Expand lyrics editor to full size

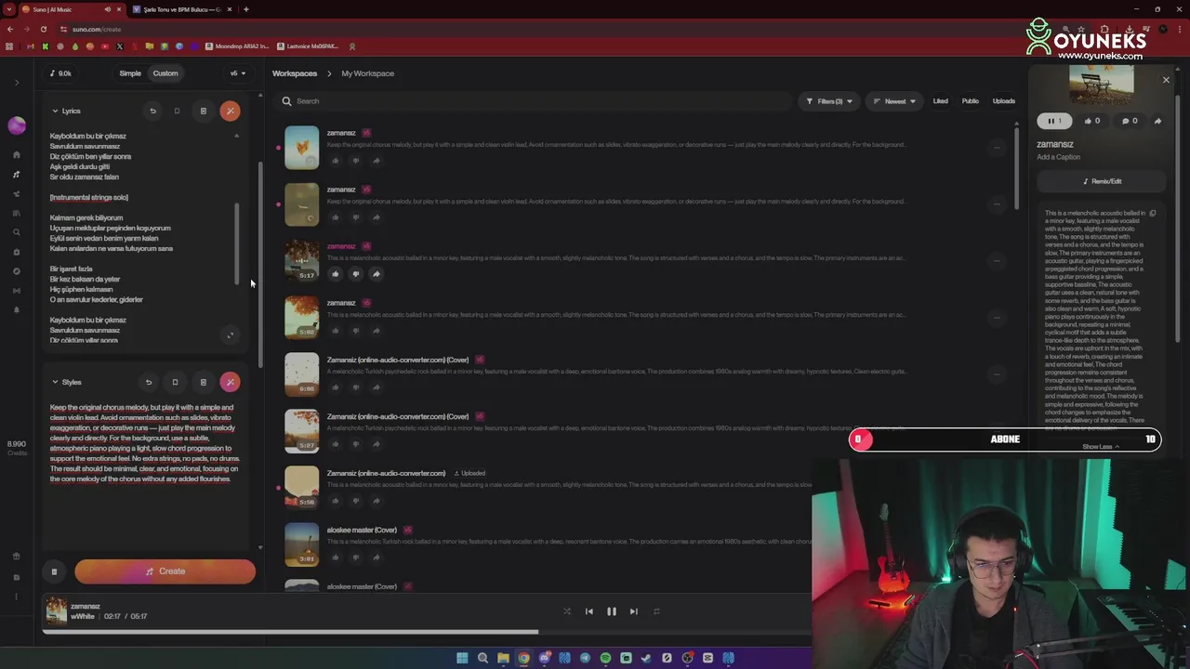click(231, 335)
